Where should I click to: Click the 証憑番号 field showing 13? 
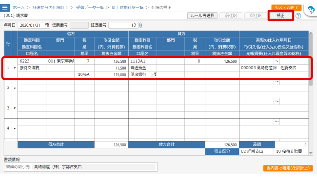coord(123,25)
